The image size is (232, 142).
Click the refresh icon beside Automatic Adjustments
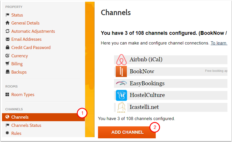tap(7, 31)
